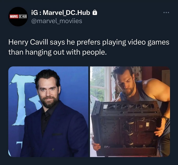This screenshot has height=165, width=178.
Task: Open the @marvel_moviies handle link
Action: (x=56, y=21)
